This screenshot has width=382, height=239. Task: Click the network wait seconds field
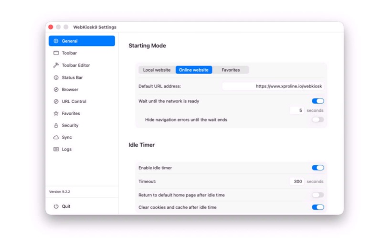point(297,110)
